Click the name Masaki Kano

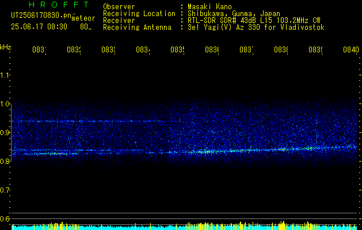(x=209, y=6)
